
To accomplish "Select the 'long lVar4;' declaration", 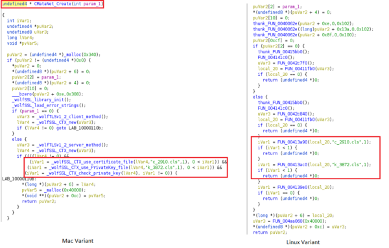I will [x=19, y=38].
